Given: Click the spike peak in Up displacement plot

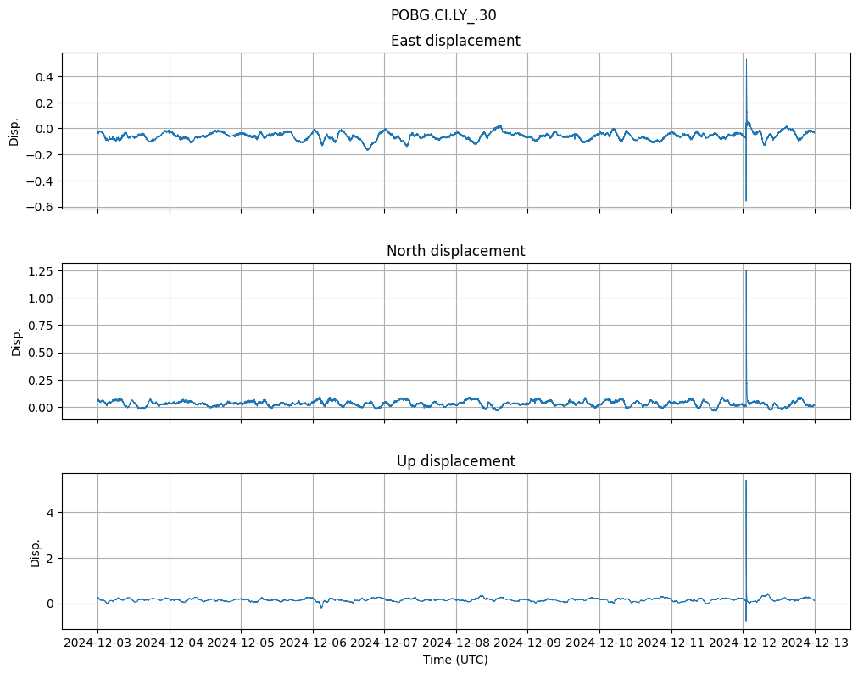Looking at the screenshot, I should coord(745,481).
